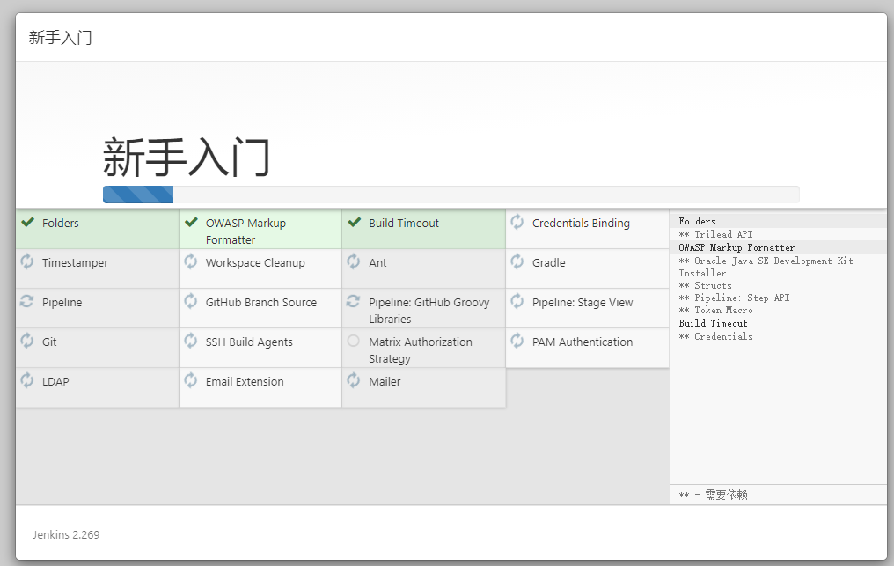This screenshot has width=894, height=566.
Task: Click the Gradle plugin name
Action: pyautogui.click(x=549, y=263)
